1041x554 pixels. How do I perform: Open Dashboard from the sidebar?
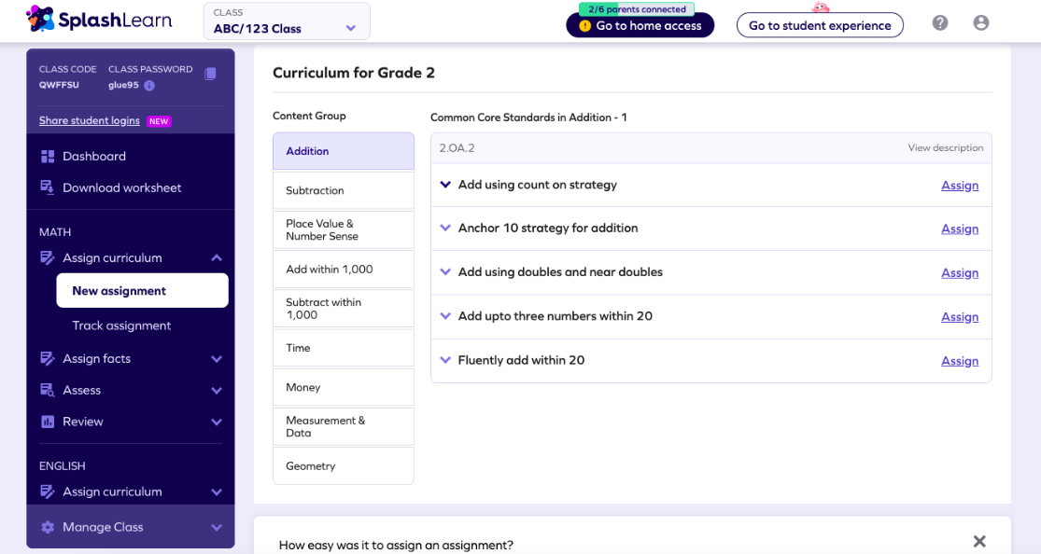(93, 157)
